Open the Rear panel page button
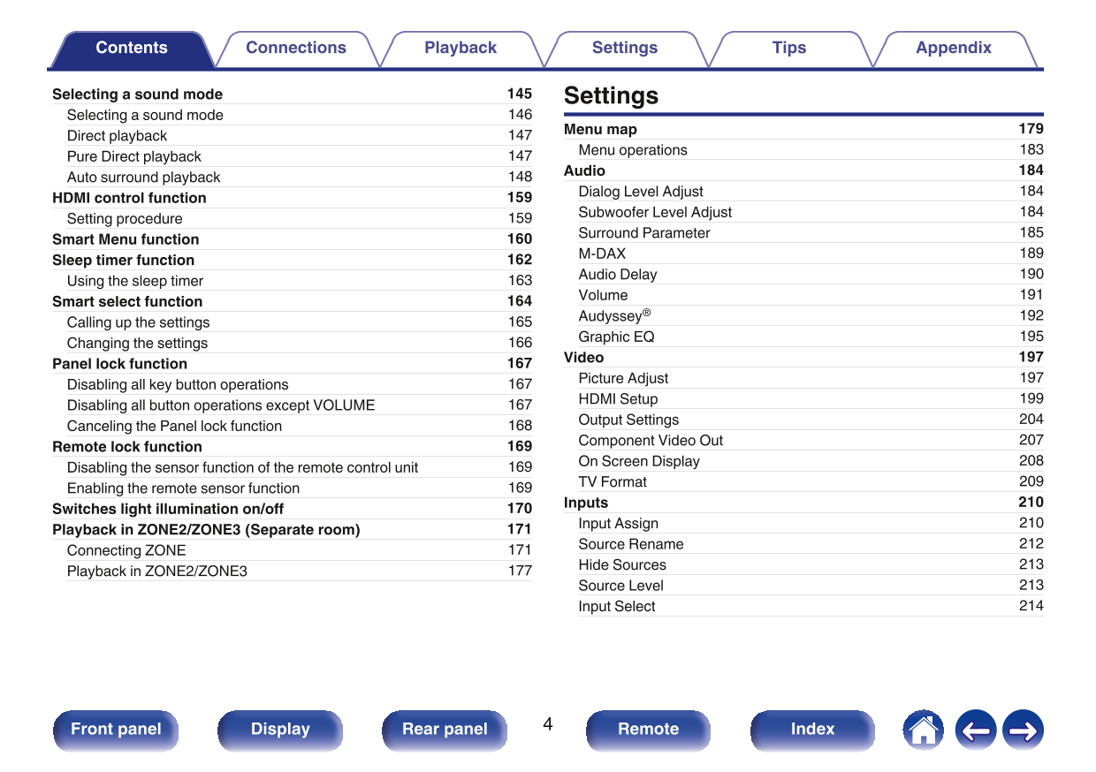 coord(445,730)
